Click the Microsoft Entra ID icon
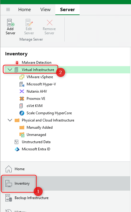Viewport: 131px width, 212px height. (17, 149)
